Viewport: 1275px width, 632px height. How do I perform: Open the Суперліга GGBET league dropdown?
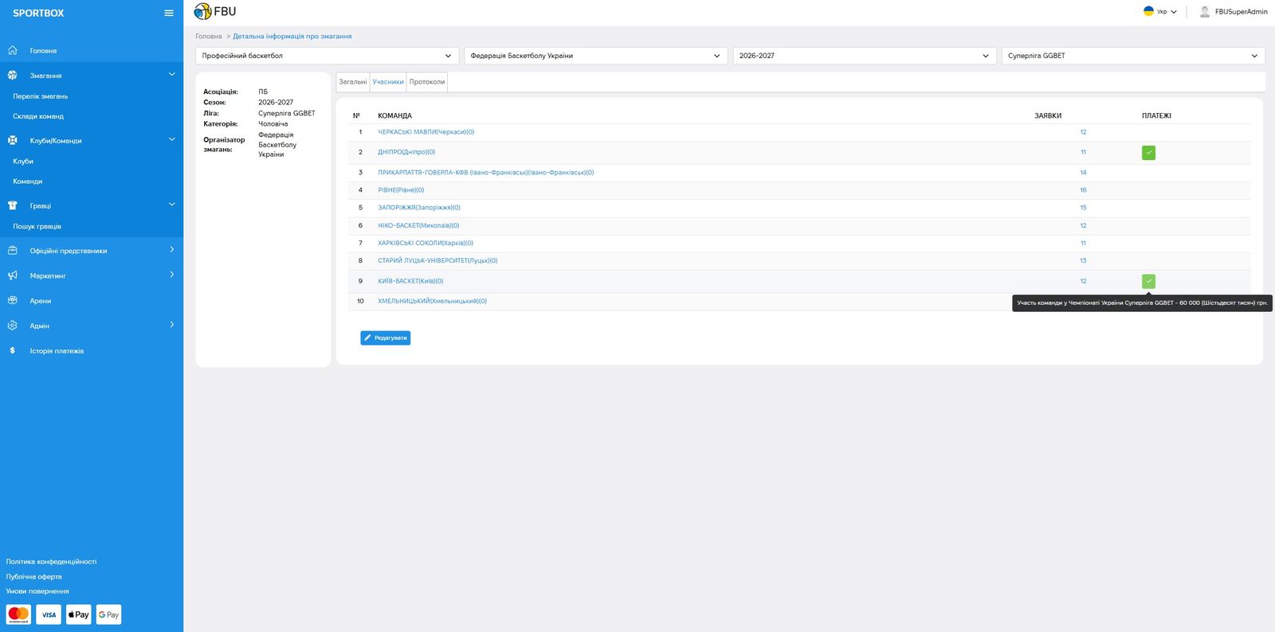[1133, 56]
